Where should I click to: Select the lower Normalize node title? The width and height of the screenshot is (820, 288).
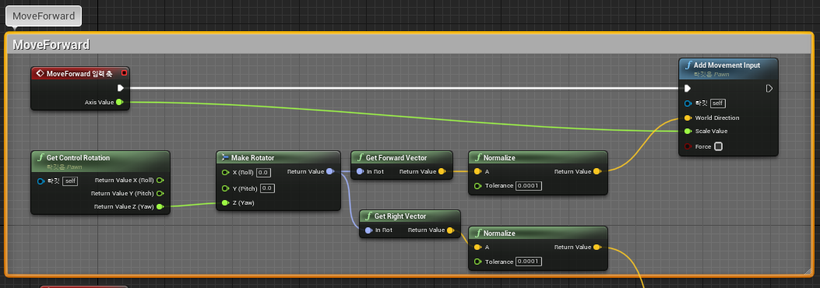tap(499, 234)
